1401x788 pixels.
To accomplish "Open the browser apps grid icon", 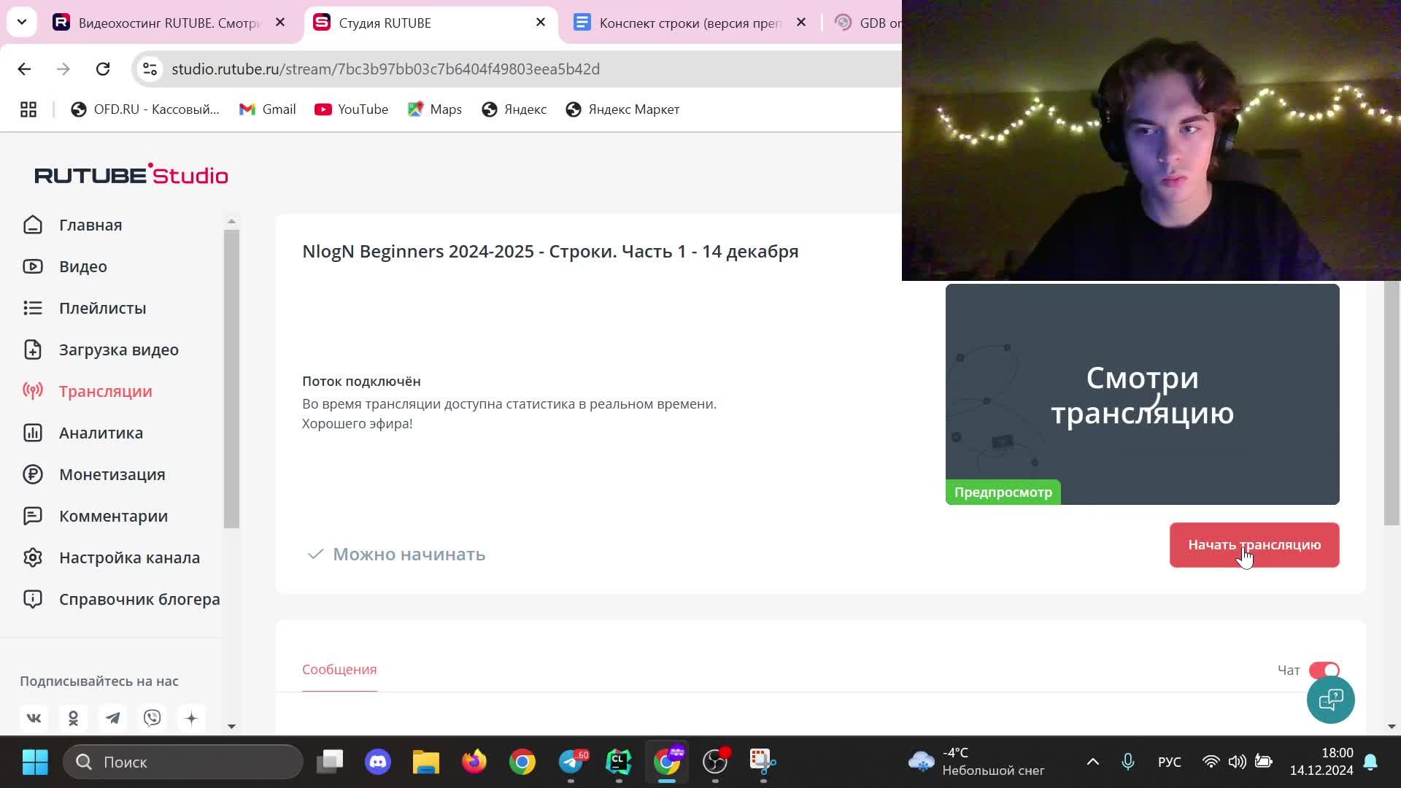I will (x=28, y=109).
